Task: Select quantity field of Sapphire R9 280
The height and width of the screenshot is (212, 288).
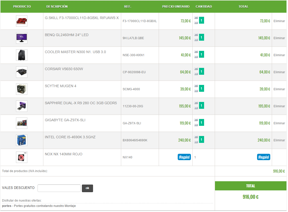Action: (x=202, y=105)
